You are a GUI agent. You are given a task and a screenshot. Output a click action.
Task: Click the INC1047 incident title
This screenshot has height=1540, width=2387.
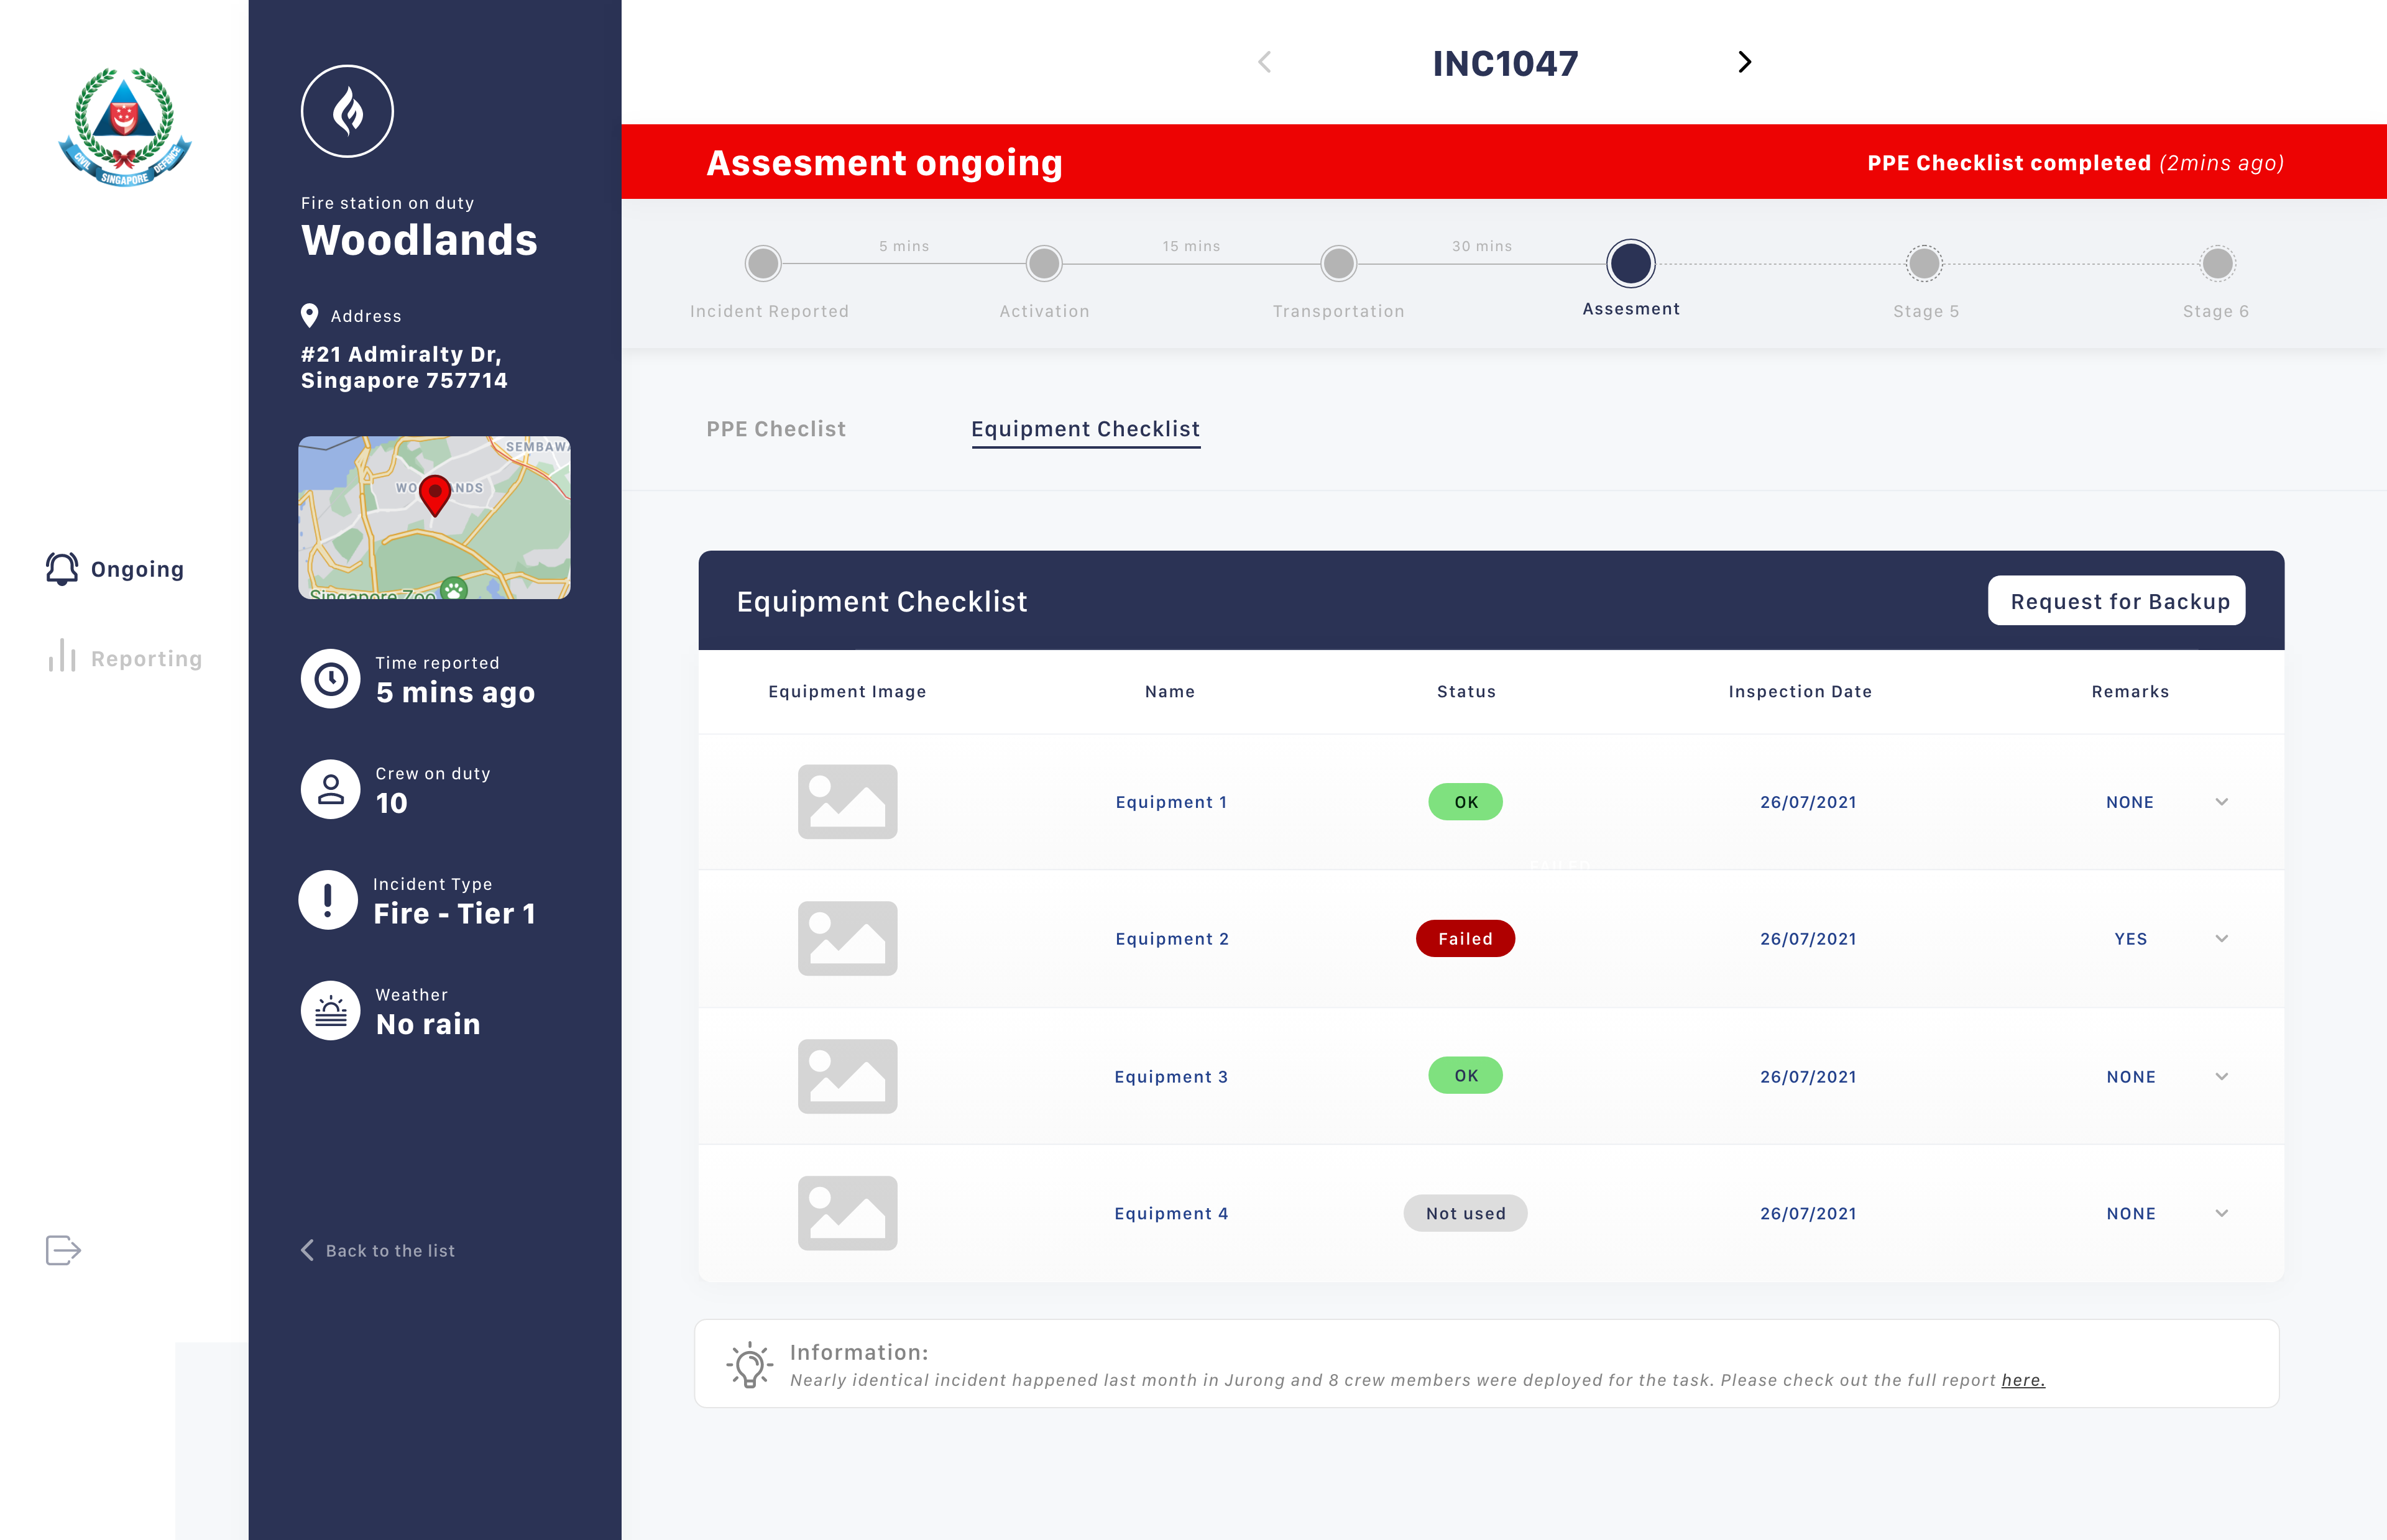point(1505,63)
